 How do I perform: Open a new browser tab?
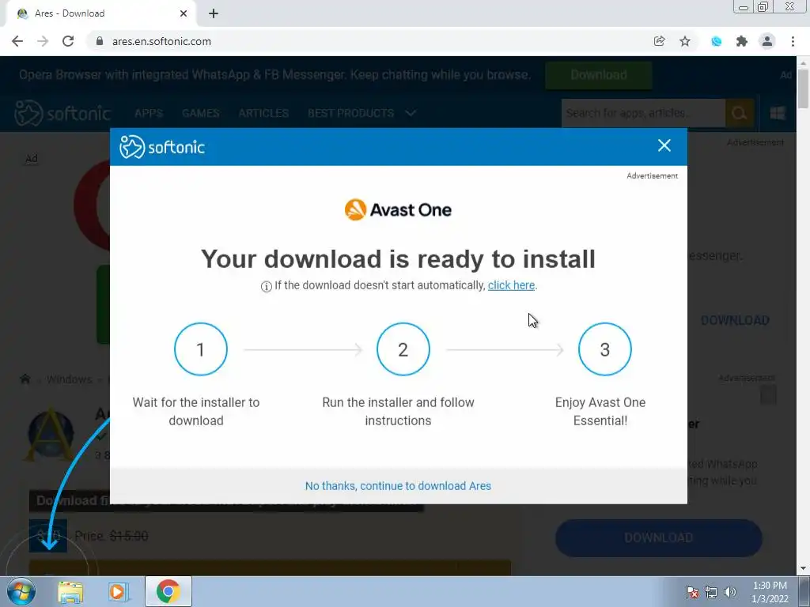click(x=214, y=13)
